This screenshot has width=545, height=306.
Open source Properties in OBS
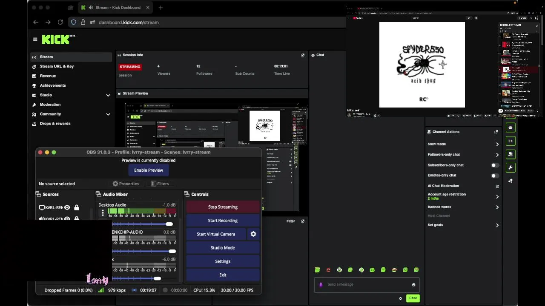pyautogui.click(x=126, y=184)
